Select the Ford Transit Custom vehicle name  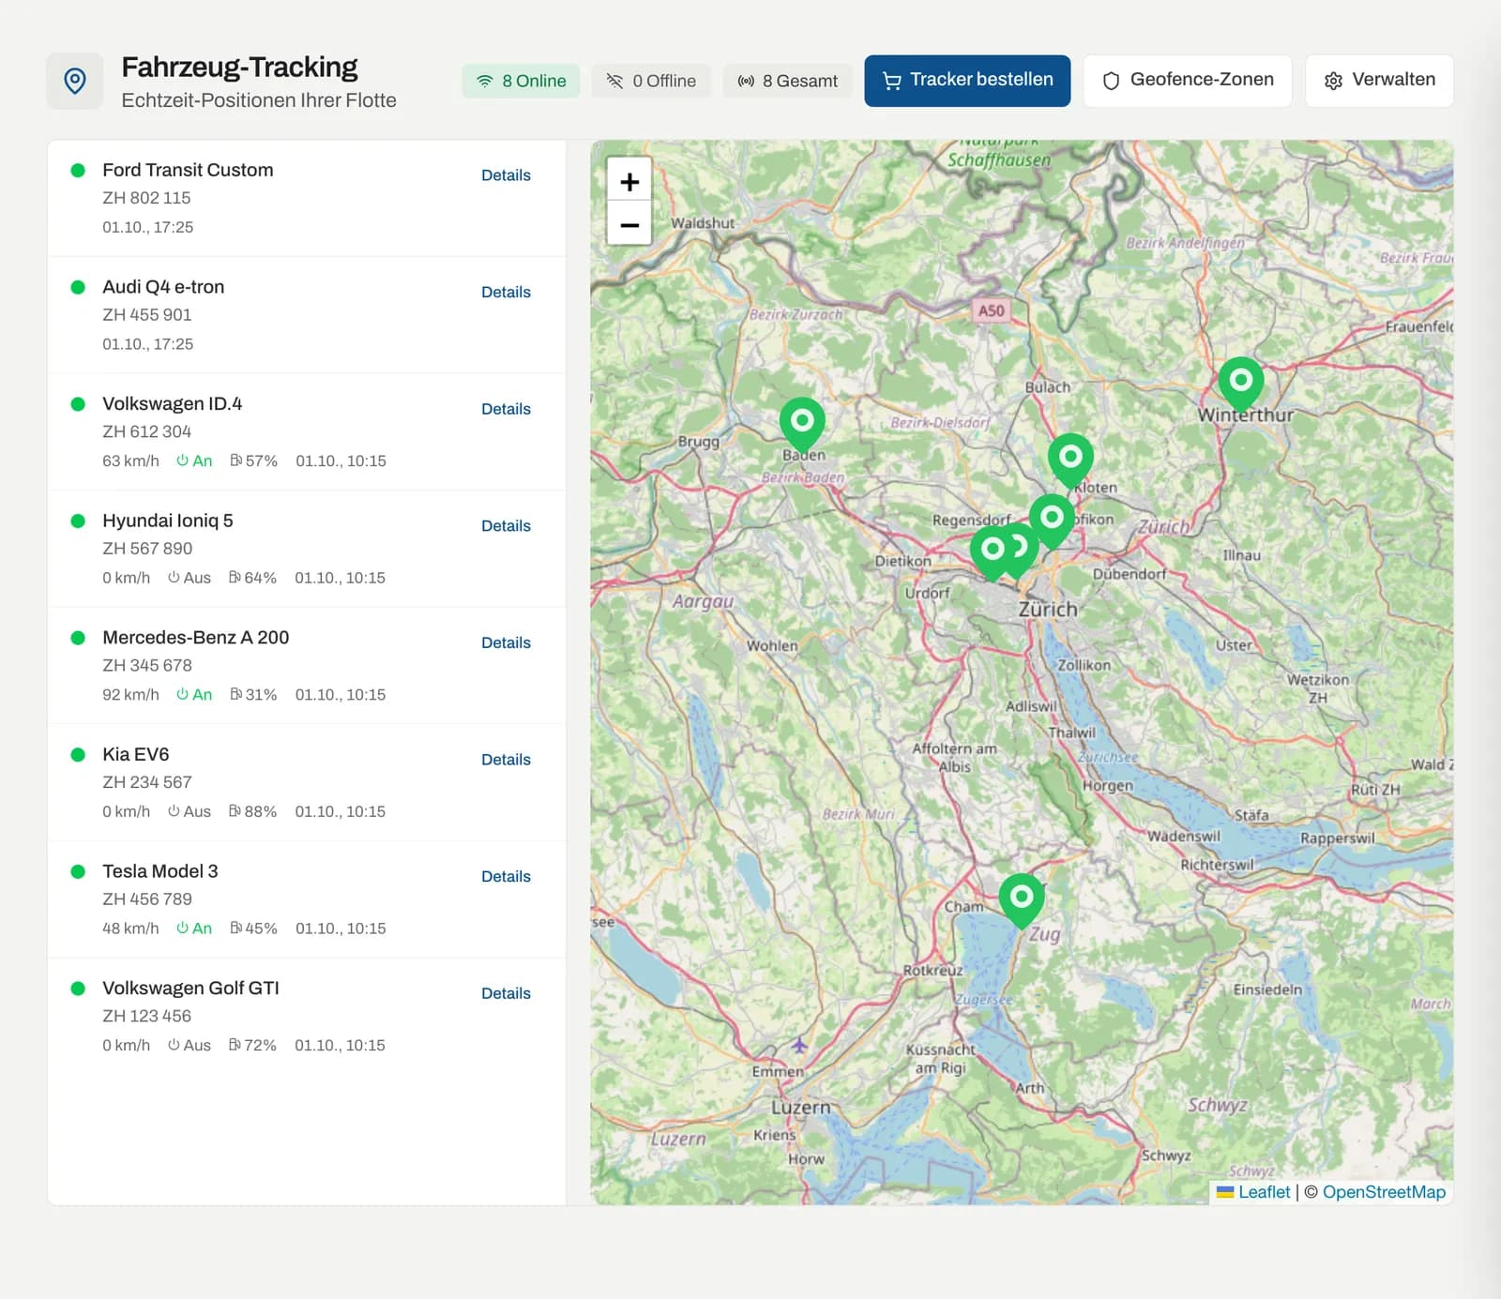[x=188, y=170]
